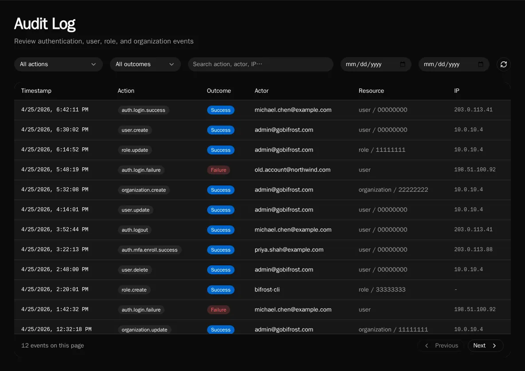
Task: Click the IP column header
Action: 456,91
